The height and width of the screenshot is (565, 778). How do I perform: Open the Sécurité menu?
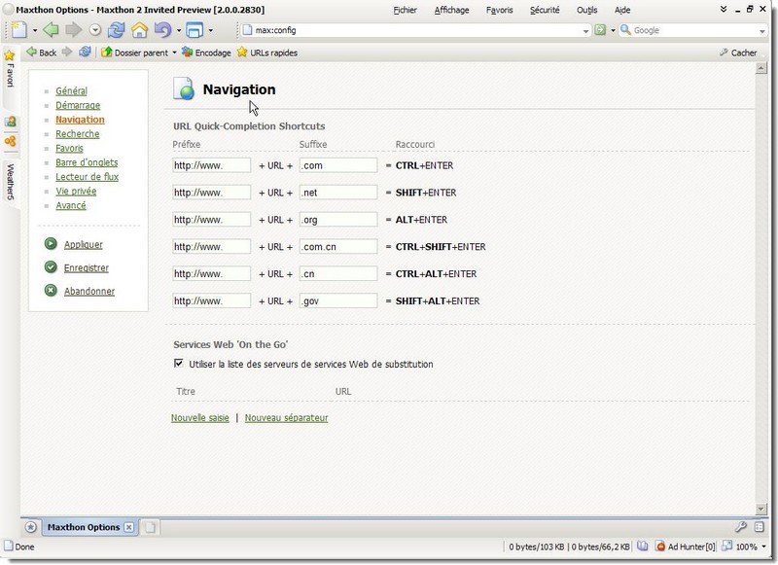click(545, 10)
